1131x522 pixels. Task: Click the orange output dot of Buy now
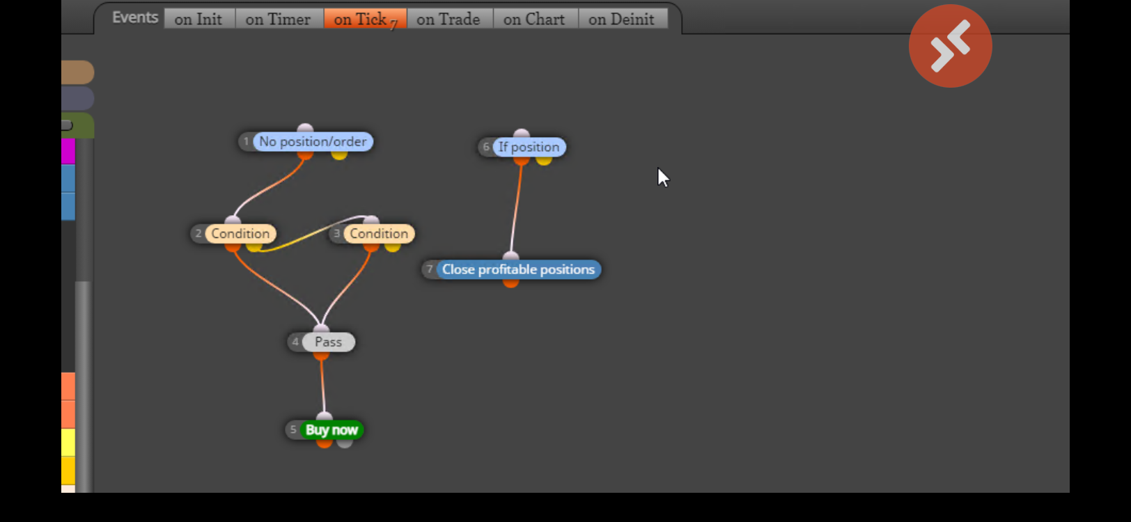(324, 443)
